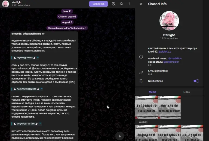Close the Channel Info panel
The width and height of the screenshot is (209, 141).
[x=141, y=4]
